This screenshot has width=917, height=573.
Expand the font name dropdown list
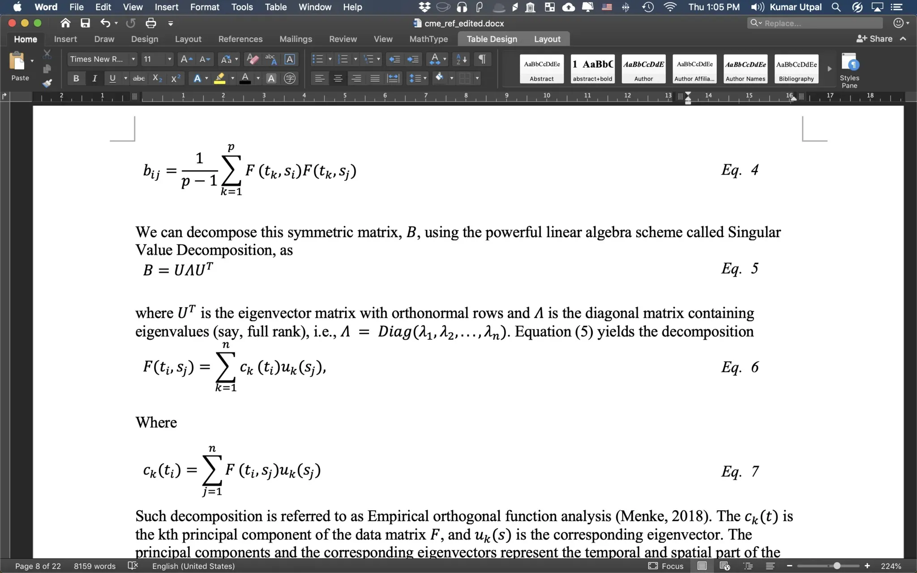tap(133, 59)
